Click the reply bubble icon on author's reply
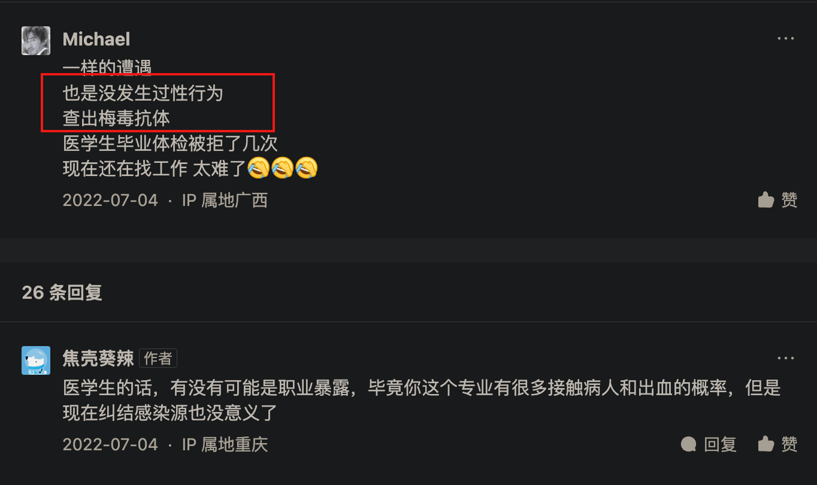The image size is (817, 485). click(x=689, y=444)
